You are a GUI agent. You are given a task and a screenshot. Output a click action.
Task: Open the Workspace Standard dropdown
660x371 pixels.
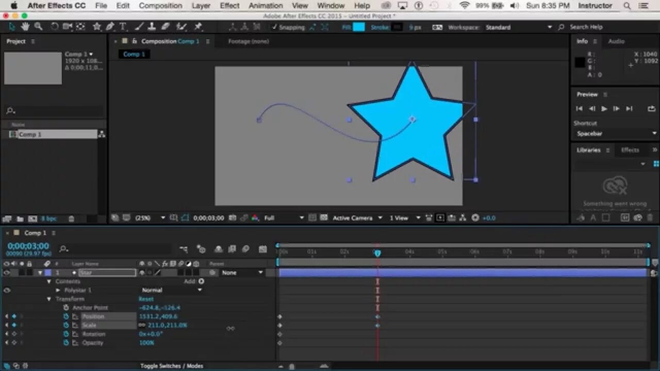tap(518, 27)
